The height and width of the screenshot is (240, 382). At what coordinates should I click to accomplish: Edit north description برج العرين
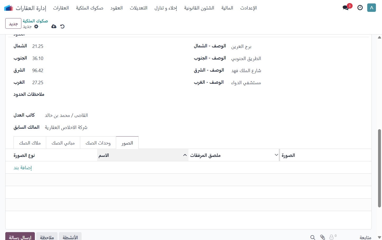[241, 47]
